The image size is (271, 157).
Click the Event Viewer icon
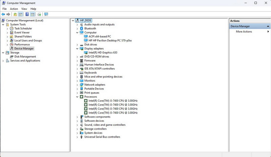tap(12, 32)
